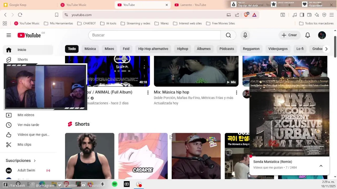This screenshot has width=337, height=189.
Task: Open site settings icon in address bar
Action: [x=66, y=15]
